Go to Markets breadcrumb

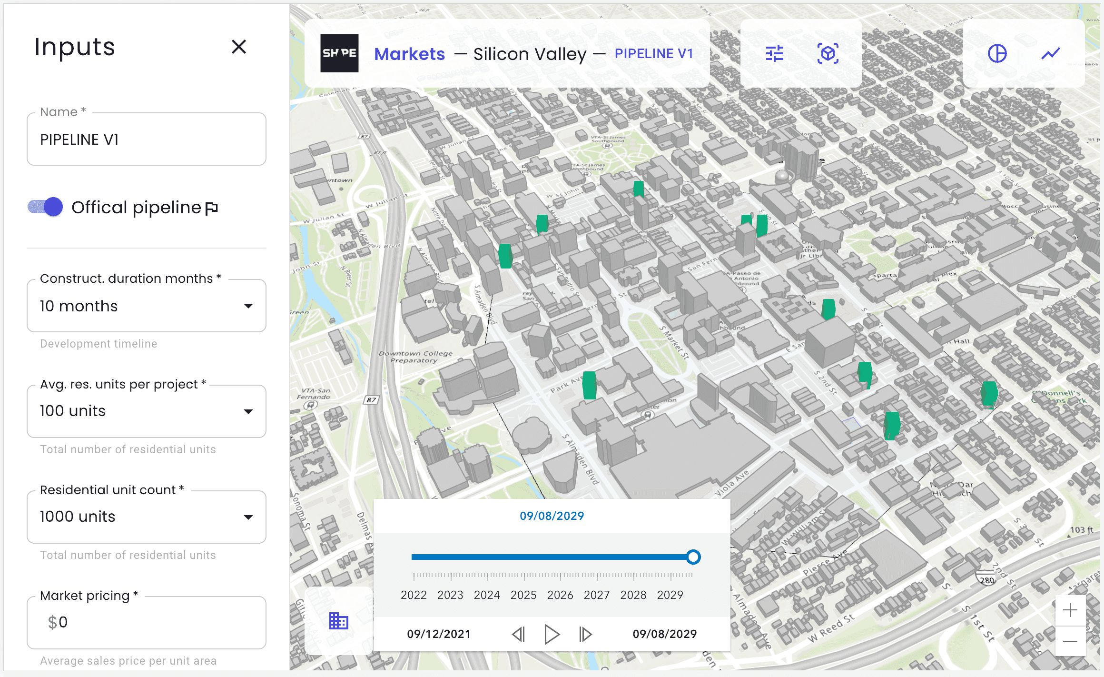click(x=409, y=54)
